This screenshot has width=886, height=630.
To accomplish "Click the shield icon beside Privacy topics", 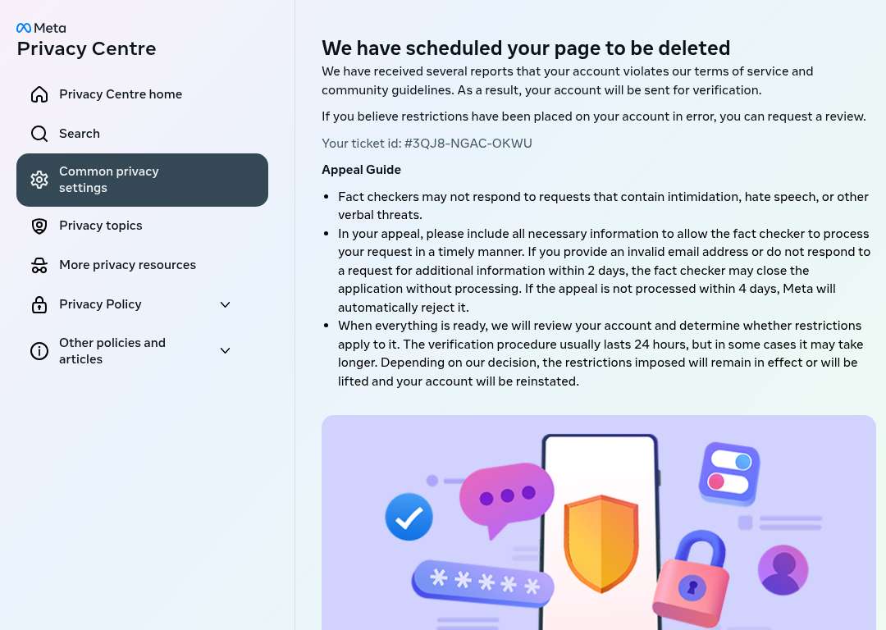I will pos(39,226).
